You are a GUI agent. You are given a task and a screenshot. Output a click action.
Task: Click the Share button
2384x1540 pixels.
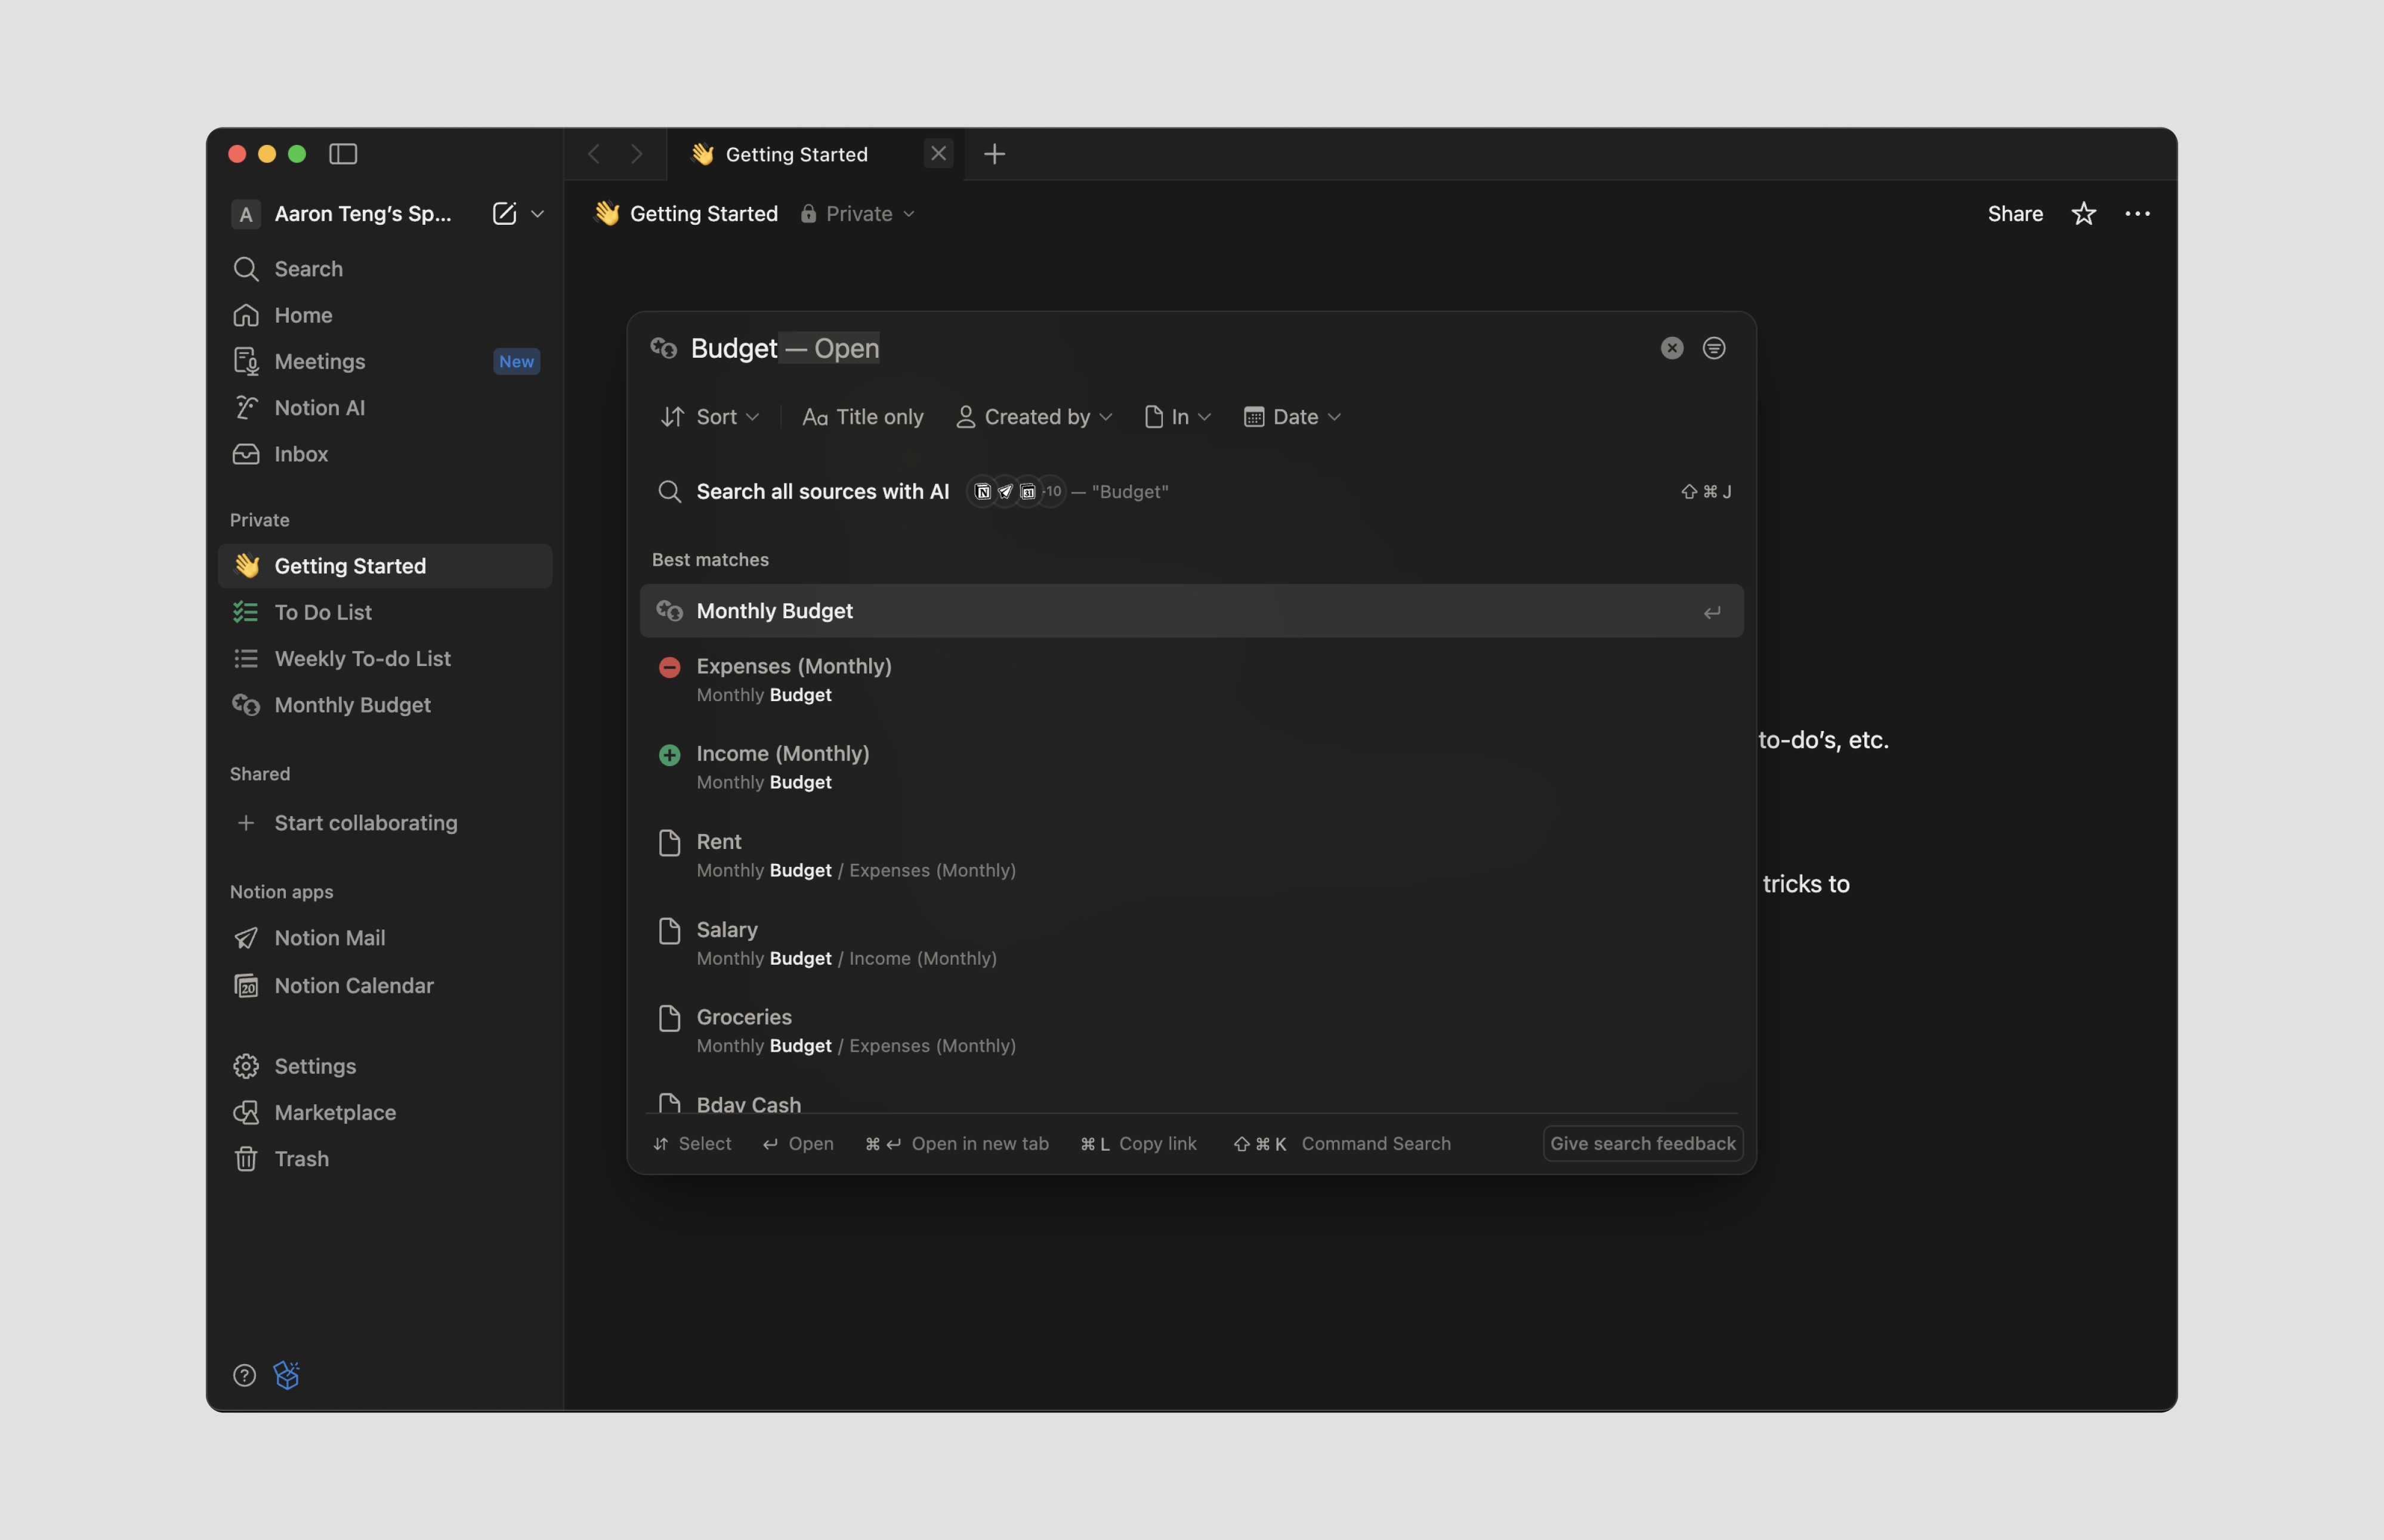(x=2014, y=214)
